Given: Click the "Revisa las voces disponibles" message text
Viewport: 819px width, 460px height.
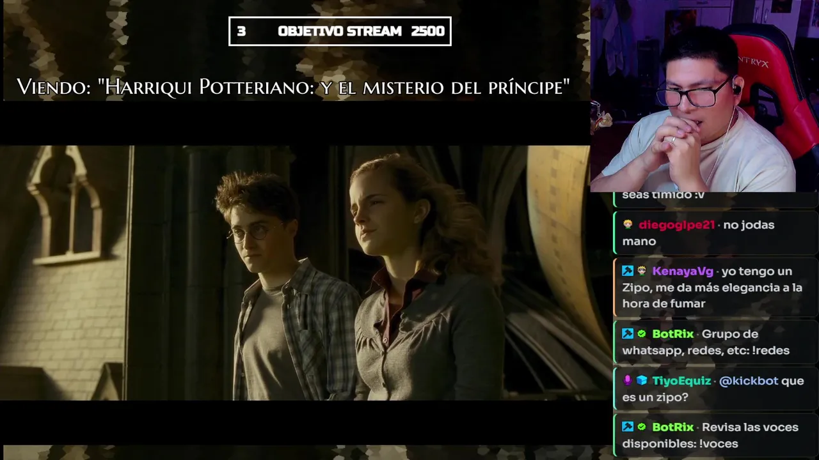Looking at the screenshot, I should 710,436.
